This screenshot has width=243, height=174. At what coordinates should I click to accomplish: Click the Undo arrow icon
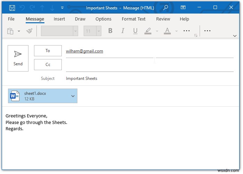click(22, 8)
